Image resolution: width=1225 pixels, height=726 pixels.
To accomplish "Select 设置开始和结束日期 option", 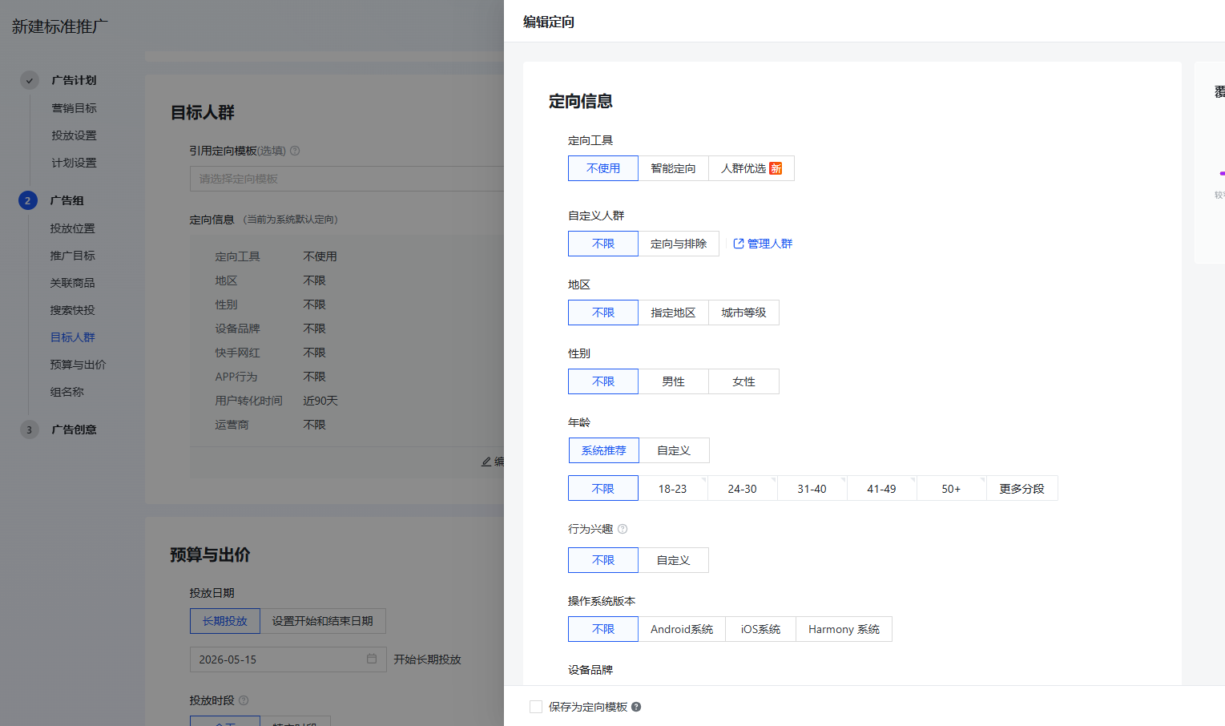I will [x=323, y=621].
